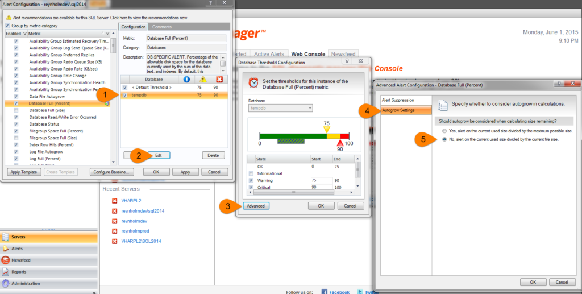Click the green OK range of threshold bar
The image size is (582, 294).
[293, 136]
